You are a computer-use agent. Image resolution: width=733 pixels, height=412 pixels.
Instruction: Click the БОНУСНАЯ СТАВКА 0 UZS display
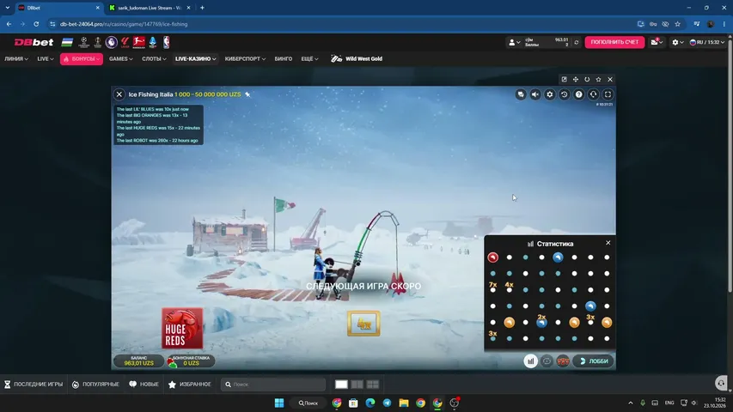[191, 360]
